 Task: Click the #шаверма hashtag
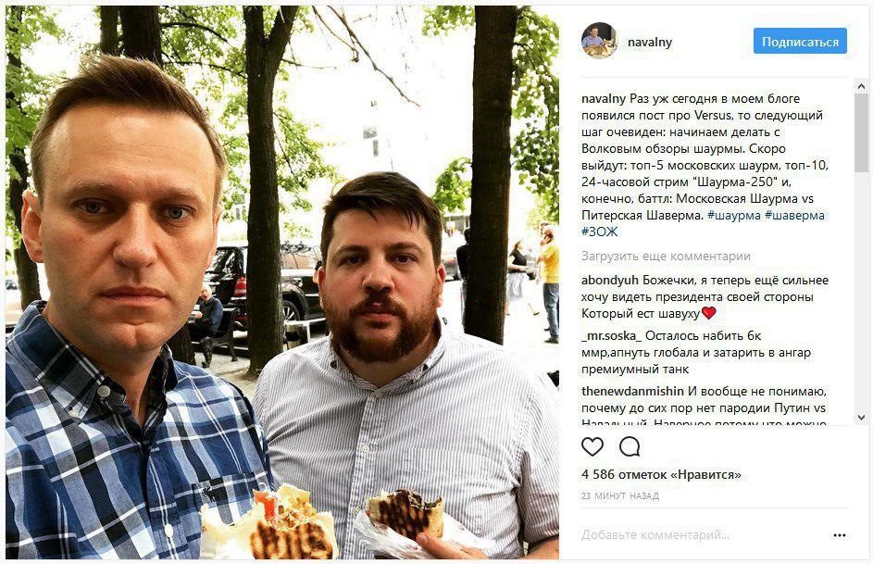[794, 215]
